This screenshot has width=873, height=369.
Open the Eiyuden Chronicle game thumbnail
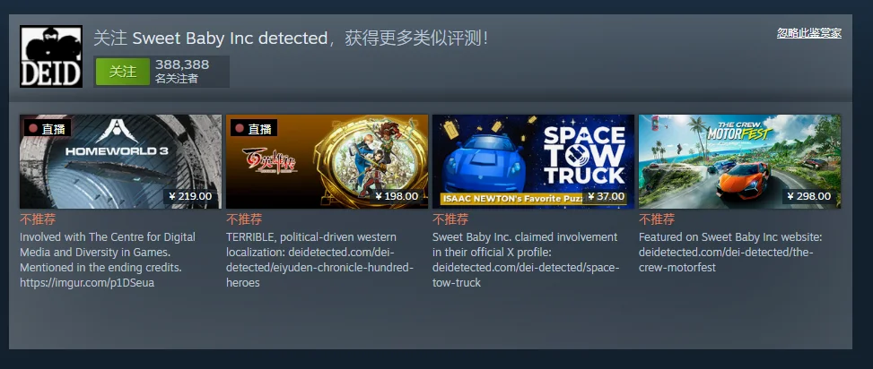click(327, 162)
